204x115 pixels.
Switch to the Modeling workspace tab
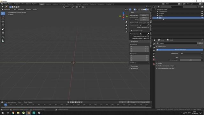[x=48, y=4]
